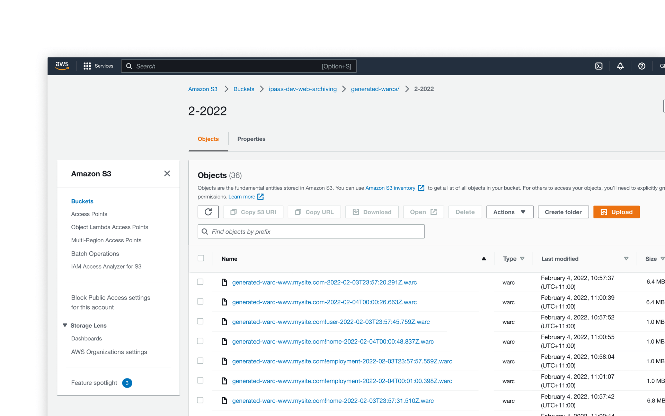665x416 pixels.
Task: Open Storage Lens Dashboards
Action: click(x=87, y=339)
